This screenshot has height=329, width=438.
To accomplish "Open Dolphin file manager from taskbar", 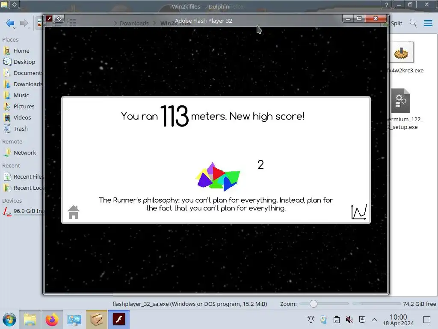I will [x=30, y=320].
